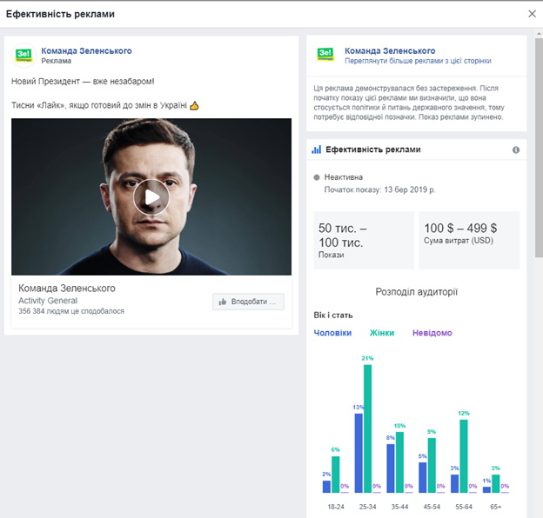Click the Зе! logo in right panel
The height and width of the screenshot is (518, 543).
pyautogui.click(x=325, y=56)
